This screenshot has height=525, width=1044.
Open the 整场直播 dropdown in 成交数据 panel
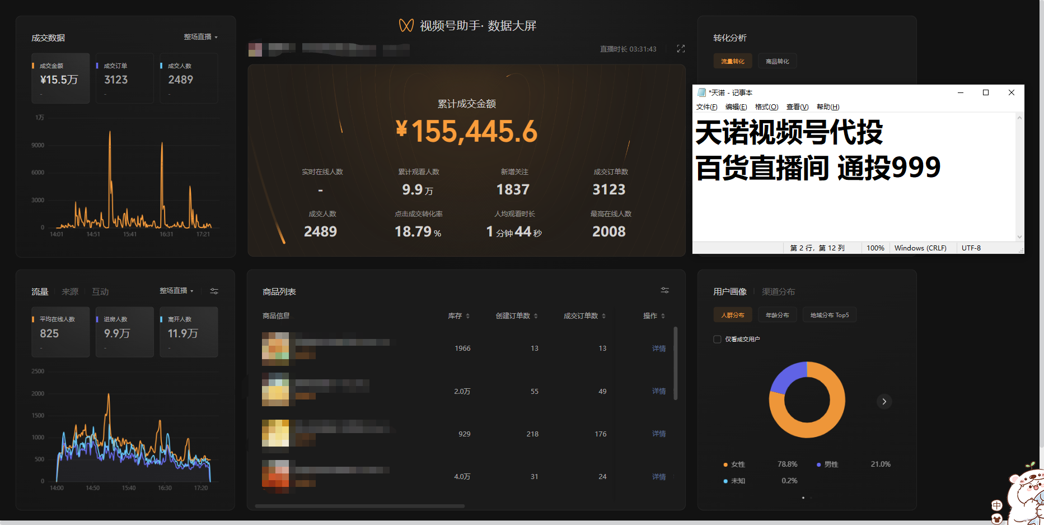point(200,37)
